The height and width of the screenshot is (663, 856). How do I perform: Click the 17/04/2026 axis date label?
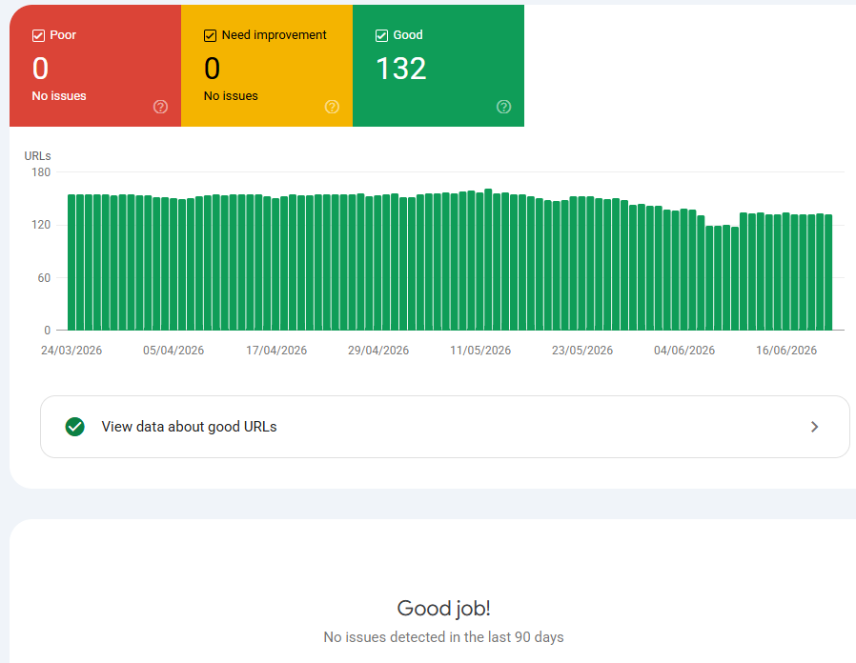click(x=276, y=351)
